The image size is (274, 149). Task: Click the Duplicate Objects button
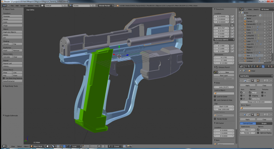[x=12, y=32]
